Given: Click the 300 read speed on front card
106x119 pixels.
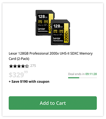Looking at the screenshot, I should click(x=55, y=31).
